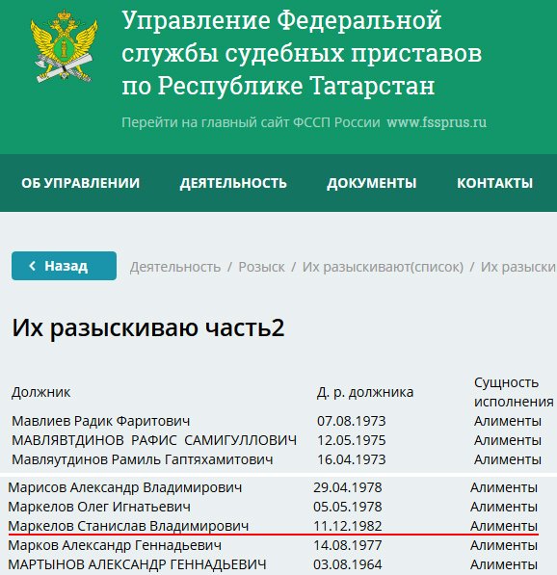Viewport: 557px width, 575px height.
Task: Click the heading Их разыскиваю часть2
Action: click(148, 327)
